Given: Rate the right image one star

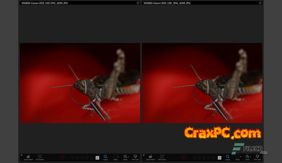Looking at the screenshot, I should 195,158.
